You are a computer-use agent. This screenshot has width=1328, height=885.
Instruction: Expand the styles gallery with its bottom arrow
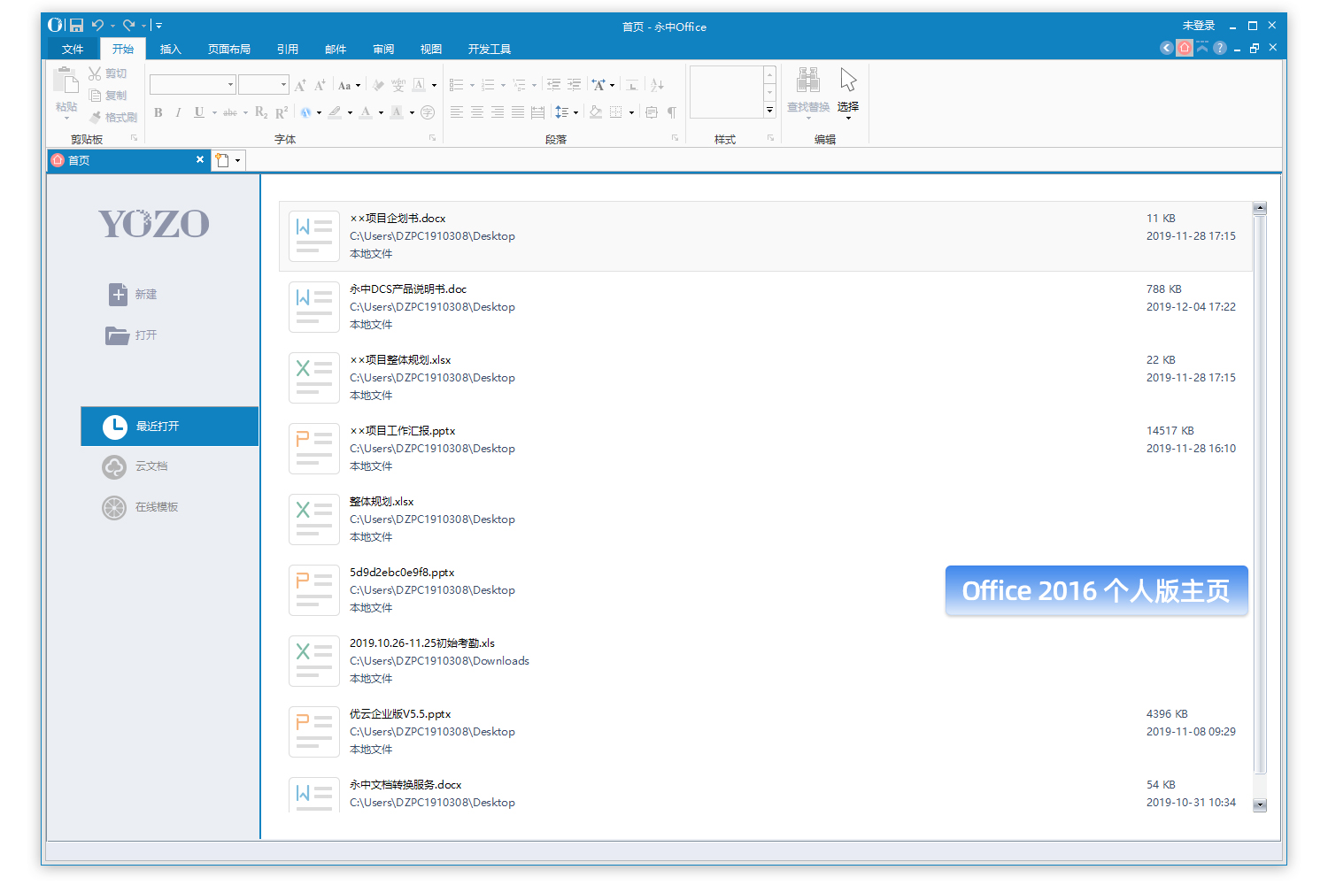pos(768,111)
